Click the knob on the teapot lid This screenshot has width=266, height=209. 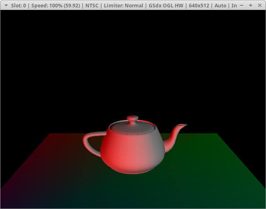tap(133, 119)
